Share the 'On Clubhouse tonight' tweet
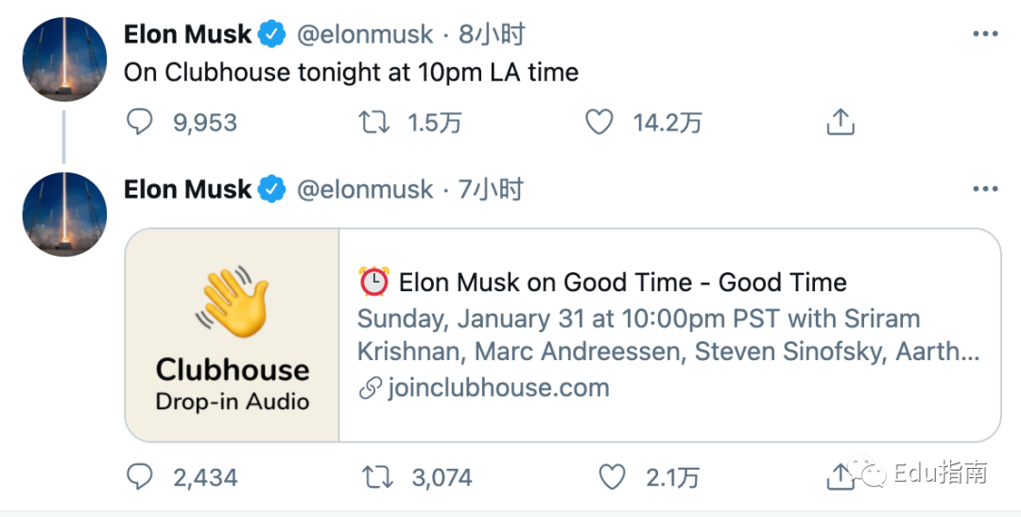Image resolution: width=1021 pixels, height=517 pixels. [x=840, y=122]
